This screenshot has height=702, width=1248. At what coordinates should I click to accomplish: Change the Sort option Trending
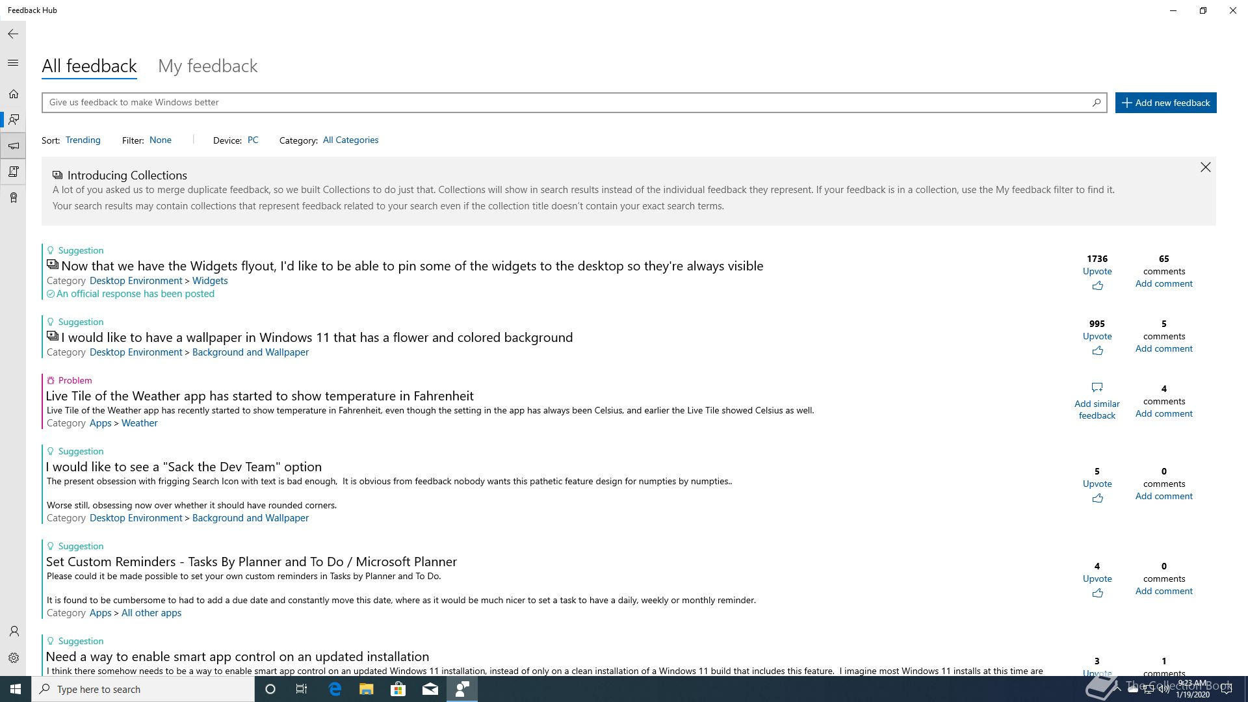coord(83,140)
